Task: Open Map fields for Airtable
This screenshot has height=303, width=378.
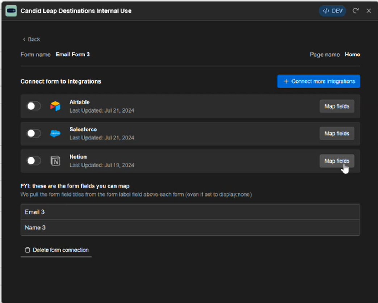Action: [x=337, y=106]
